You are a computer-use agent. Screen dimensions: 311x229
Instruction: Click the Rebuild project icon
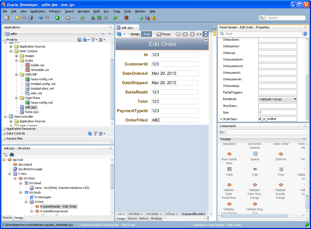[x=99, y=18]
